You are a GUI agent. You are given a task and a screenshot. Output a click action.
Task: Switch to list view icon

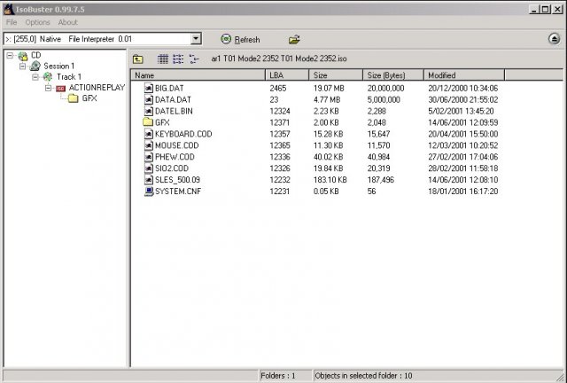tap(178, 59)
